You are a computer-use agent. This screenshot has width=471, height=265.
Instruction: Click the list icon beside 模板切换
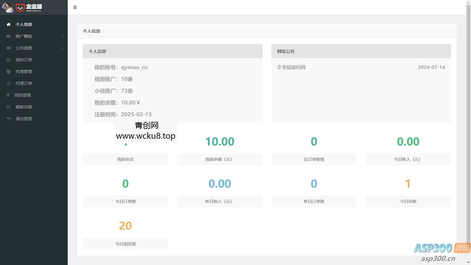[9, 107]
